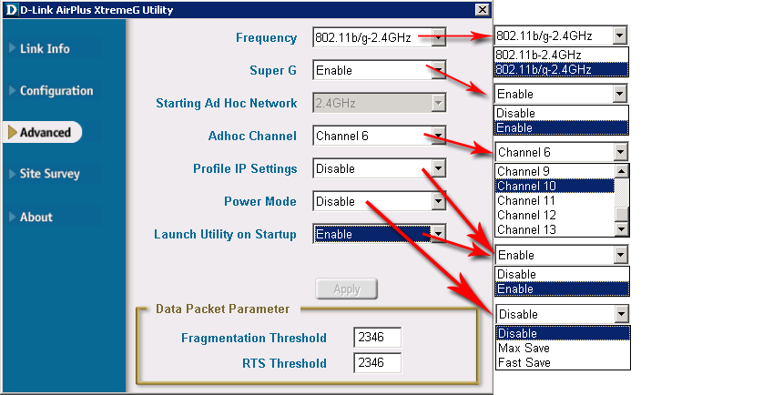Click the expanded Channel 6 combo box arrow
This screenshot has width=763, height=395.
[x=620, y=152]
